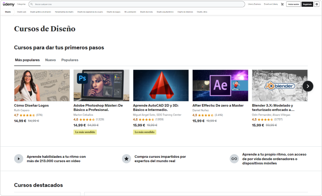Open Diseño de juegos subcategory

point(113,12)
